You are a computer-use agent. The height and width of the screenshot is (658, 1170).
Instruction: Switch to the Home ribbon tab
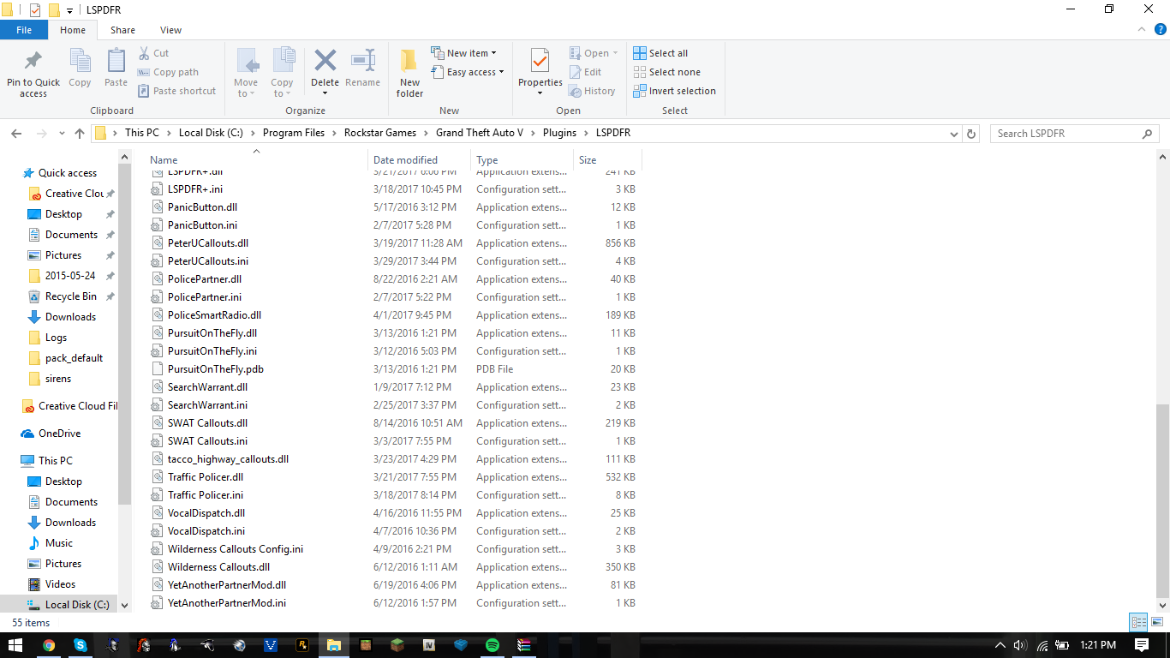coord(73,30)
